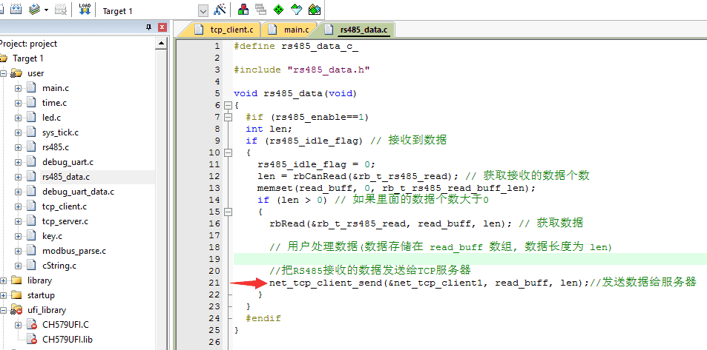Open Options for Target magic wand icon
The height and width of the screenshot is (350, 707).
click(220, 10)
